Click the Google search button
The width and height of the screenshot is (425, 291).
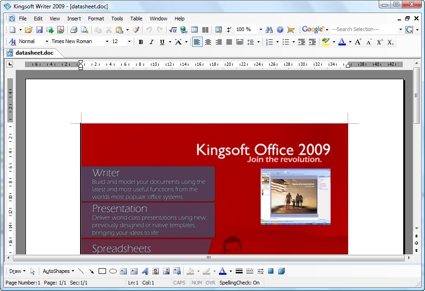[409, 30]
